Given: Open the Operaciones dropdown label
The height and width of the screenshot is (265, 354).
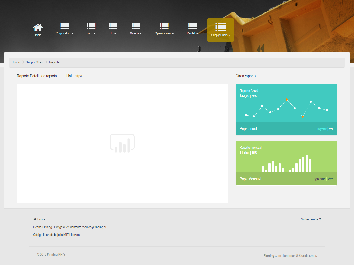Looking at the screenshot, I should pos(164,33).
